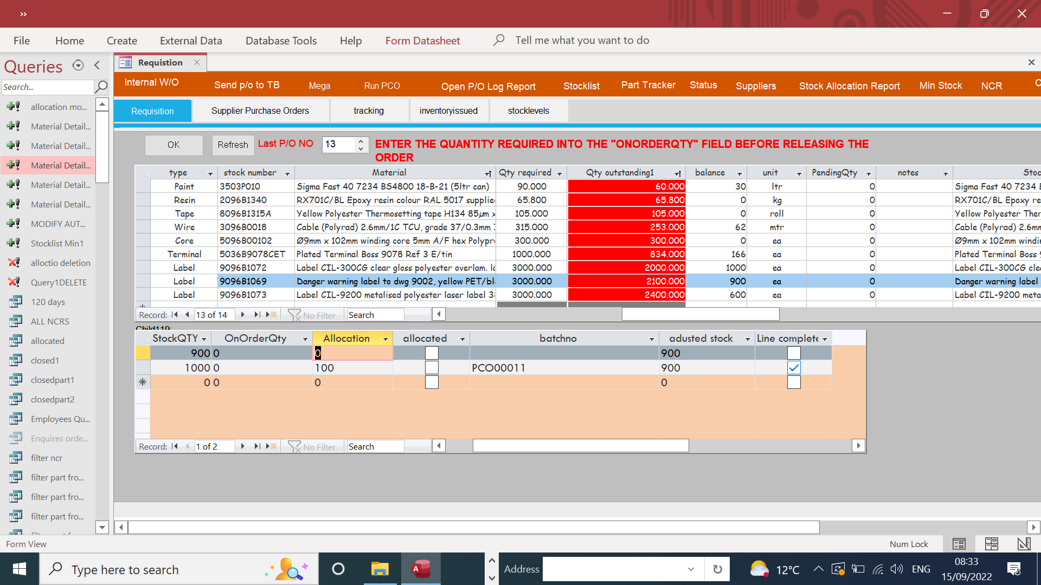Screen dimensions: 1041x585
Task: Open the notes column dropdown
Action: 946,173
